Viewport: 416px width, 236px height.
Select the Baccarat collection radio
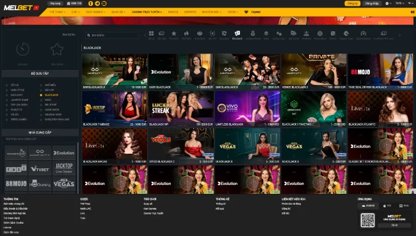coord(6,95)
